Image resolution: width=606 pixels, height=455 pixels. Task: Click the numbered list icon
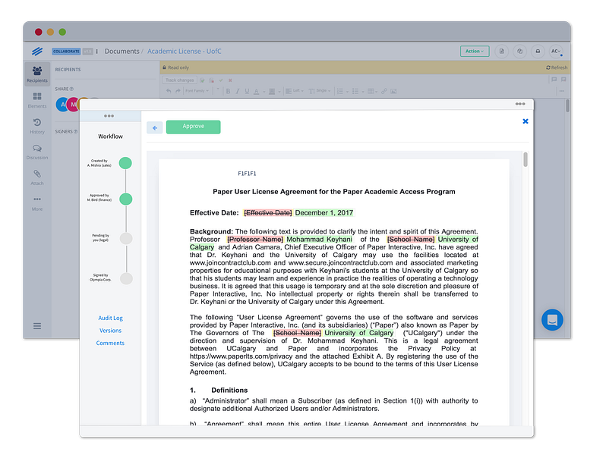pyautogui.click(x=340, y=92)
